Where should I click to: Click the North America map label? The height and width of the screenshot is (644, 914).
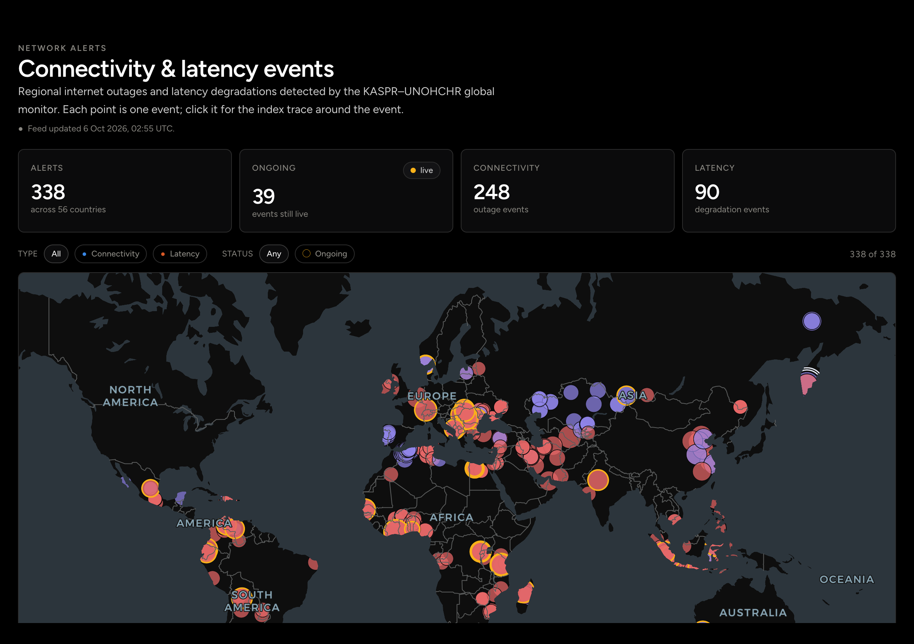[x=130, y=396]
